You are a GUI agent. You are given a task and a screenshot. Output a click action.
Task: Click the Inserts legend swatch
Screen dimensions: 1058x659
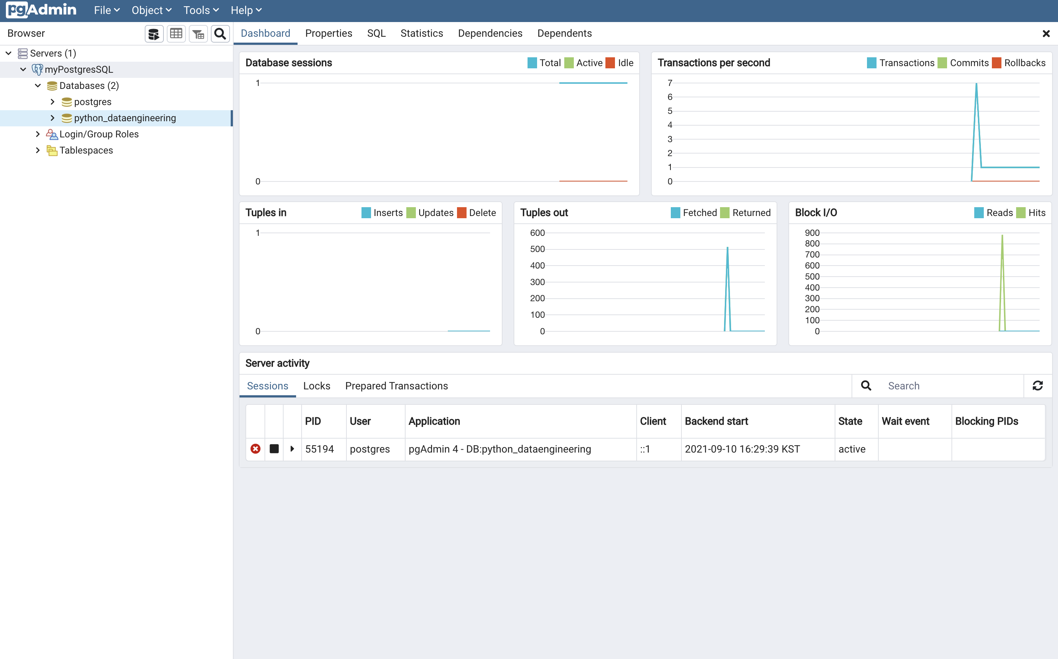click(366, 213)
